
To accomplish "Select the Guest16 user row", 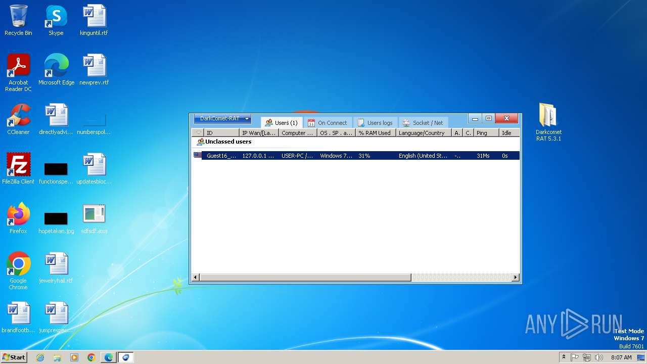I will tap(356, 156).
